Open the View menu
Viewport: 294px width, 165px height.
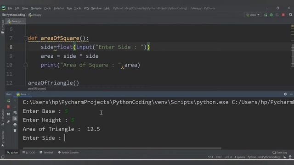[25, 8]
